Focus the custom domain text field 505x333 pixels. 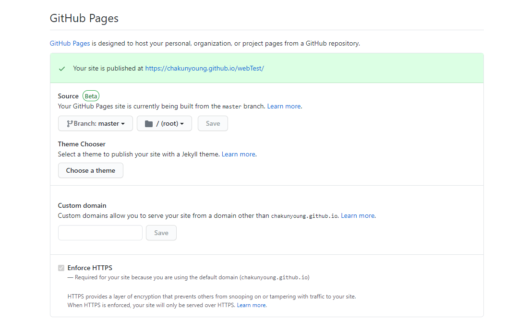tap(100, 233)
